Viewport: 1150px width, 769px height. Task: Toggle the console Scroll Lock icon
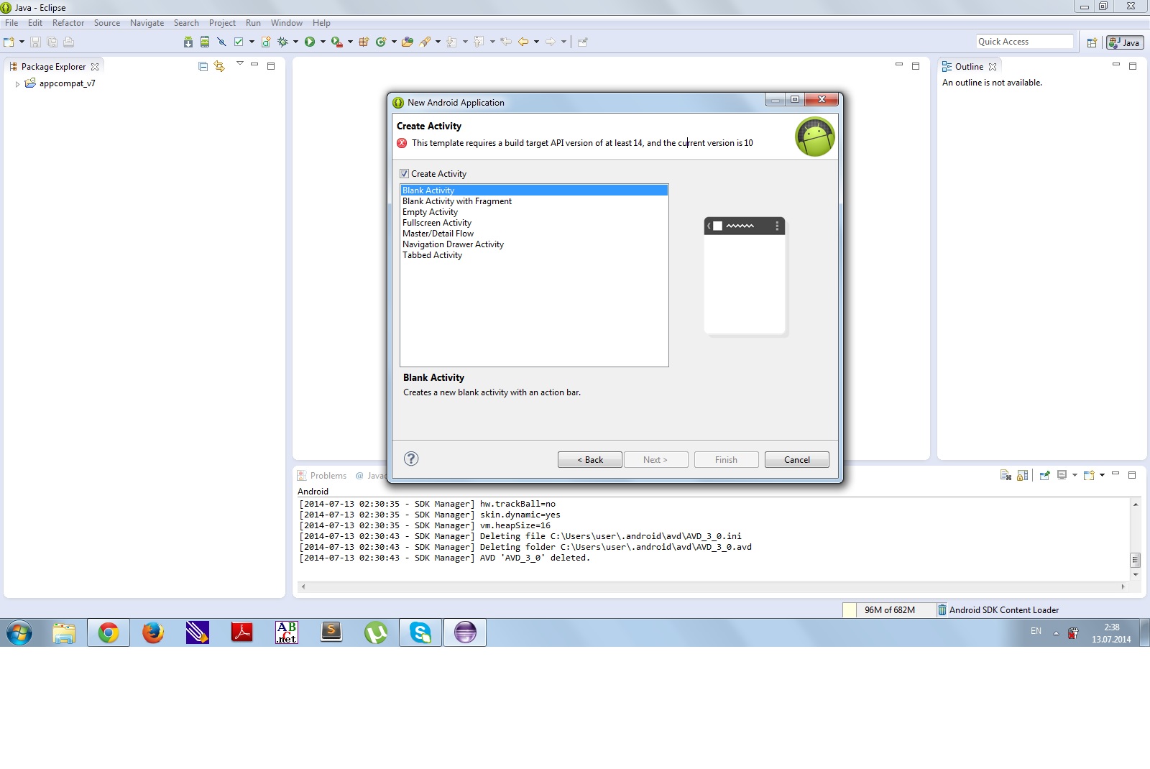click(x=1022, y=475)
